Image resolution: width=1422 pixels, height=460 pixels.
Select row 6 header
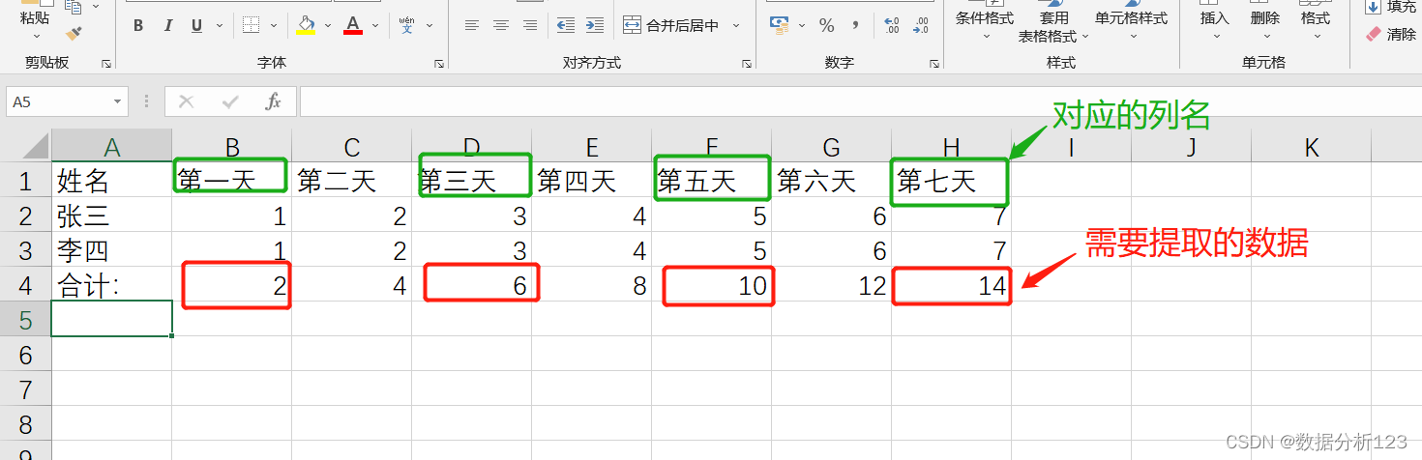[25, 354]
